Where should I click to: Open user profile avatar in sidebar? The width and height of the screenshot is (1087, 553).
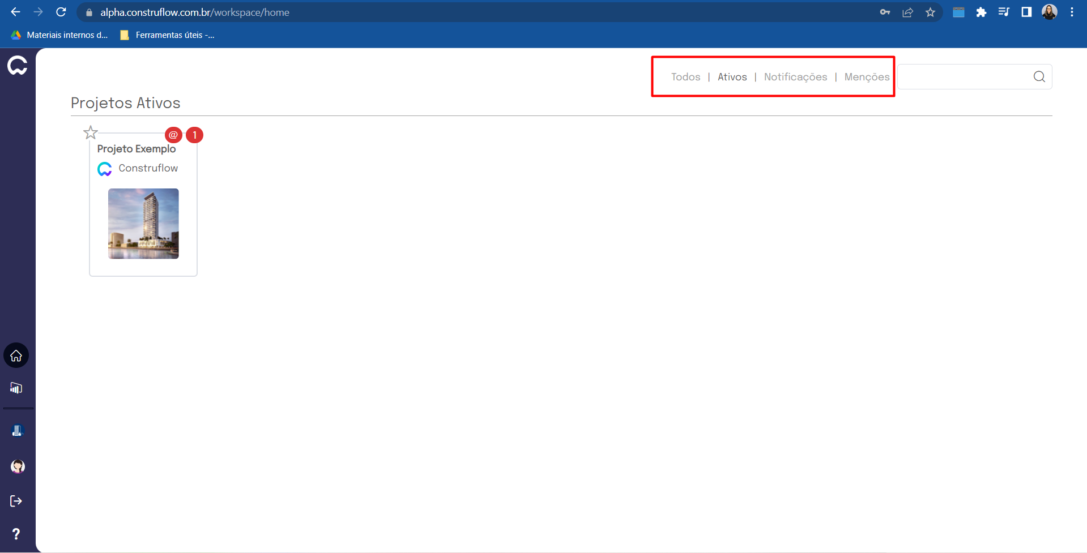[18, 466]
